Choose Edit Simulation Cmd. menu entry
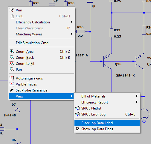Screen dimensions: 151x144 [x=42, y=43]
